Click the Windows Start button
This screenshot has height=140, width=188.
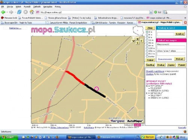click(x=9, y=137)
